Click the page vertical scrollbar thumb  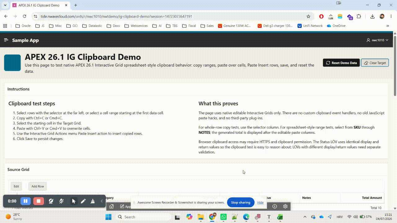coord(395,66)
